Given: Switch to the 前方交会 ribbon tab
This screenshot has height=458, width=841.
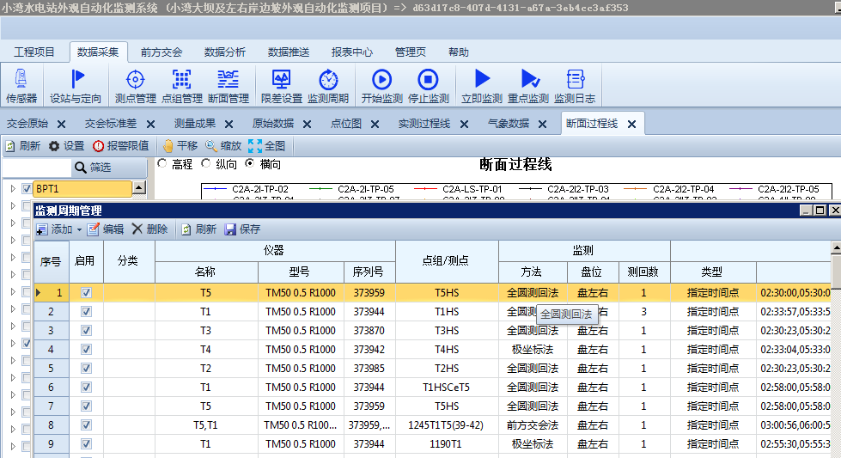Looking at the screenshot, I should pos(161,52).
